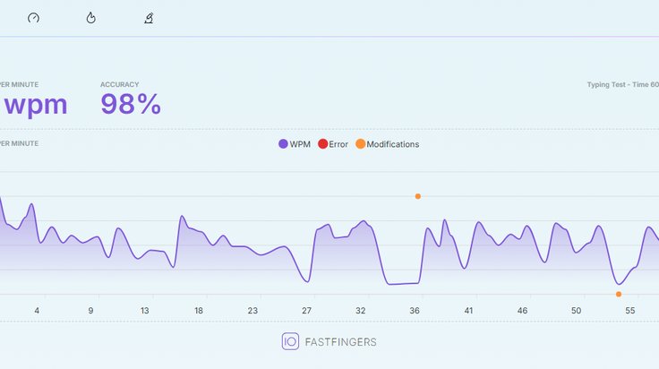The height and width of the screenshot is (369, 659).
Task: Click the large wpm score text
Action: click(x=35, y=105)
